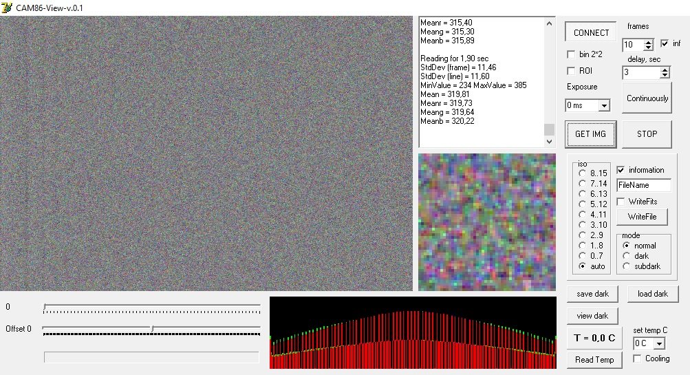The width and height of the screenshot is (690, 375).
Task: Select normal mode radio button
Action: [626, 246]
